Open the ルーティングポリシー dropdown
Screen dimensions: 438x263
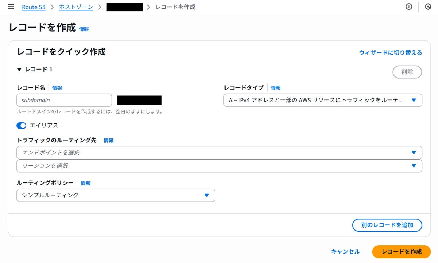pos(116,195)
